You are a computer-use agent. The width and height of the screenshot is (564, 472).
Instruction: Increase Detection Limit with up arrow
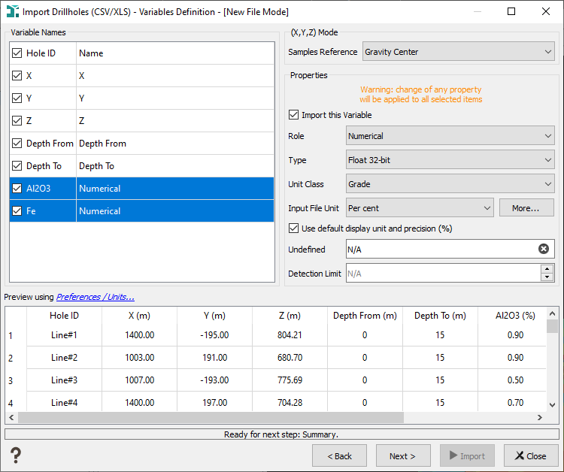(x=547, y=269)
